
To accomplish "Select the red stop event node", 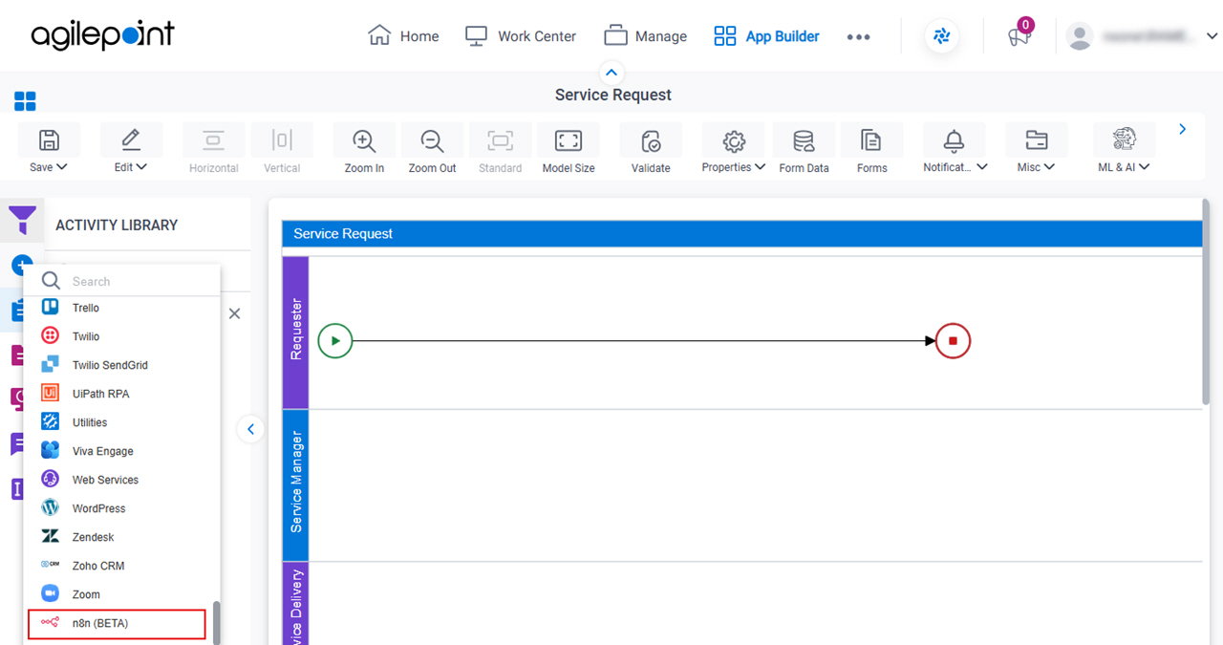I will 953,340.
